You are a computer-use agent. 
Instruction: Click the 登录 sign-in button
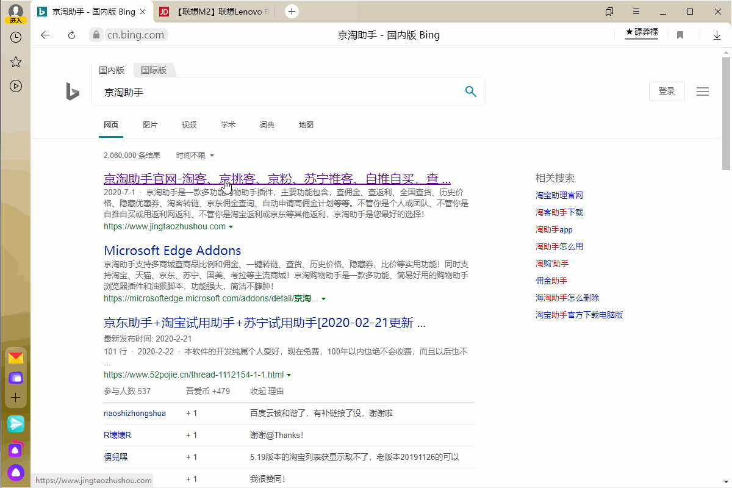click(667, 91)
